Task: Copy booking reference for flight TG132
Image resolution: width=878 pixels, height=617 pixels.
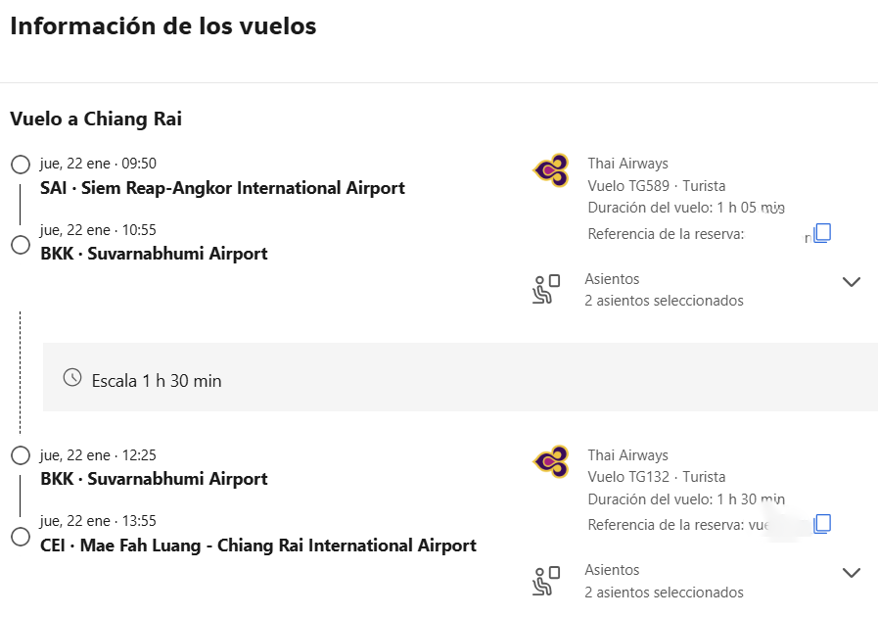Action: pos(822,524)
